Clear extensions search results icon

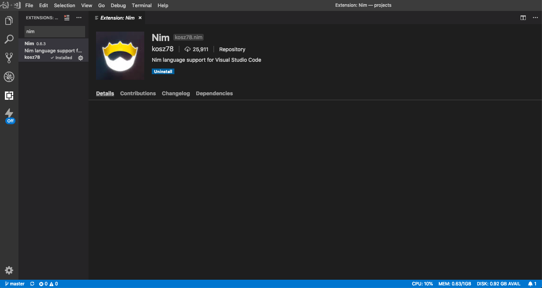tap(67, 18)
